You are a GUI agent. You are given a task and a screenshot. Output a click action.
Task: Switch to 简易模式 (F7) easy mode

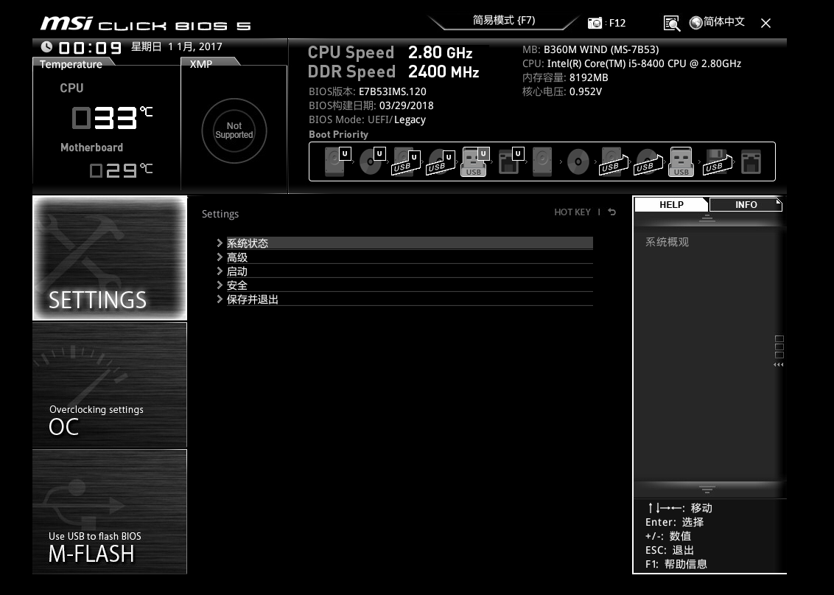click(504, 20)
